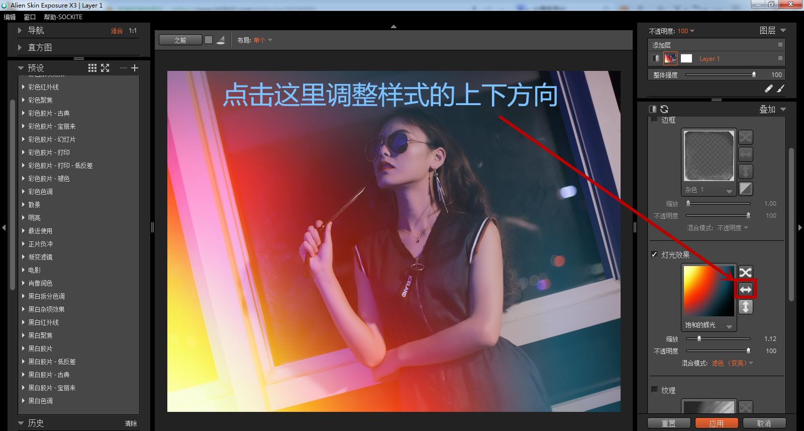The width and height of the screenshot is (804, 431).
Task: Click the 取消 cancel button
Action: [764, 423]
